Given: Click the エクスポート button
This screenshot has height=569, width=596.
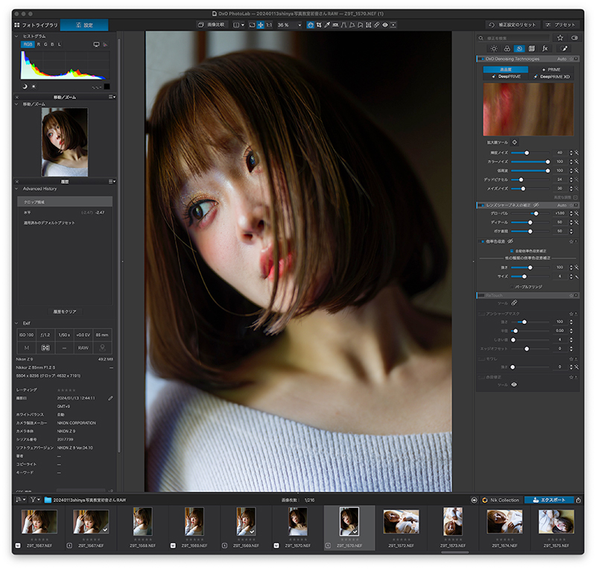Looking at the screenshot, I should [x=548, y=500].
